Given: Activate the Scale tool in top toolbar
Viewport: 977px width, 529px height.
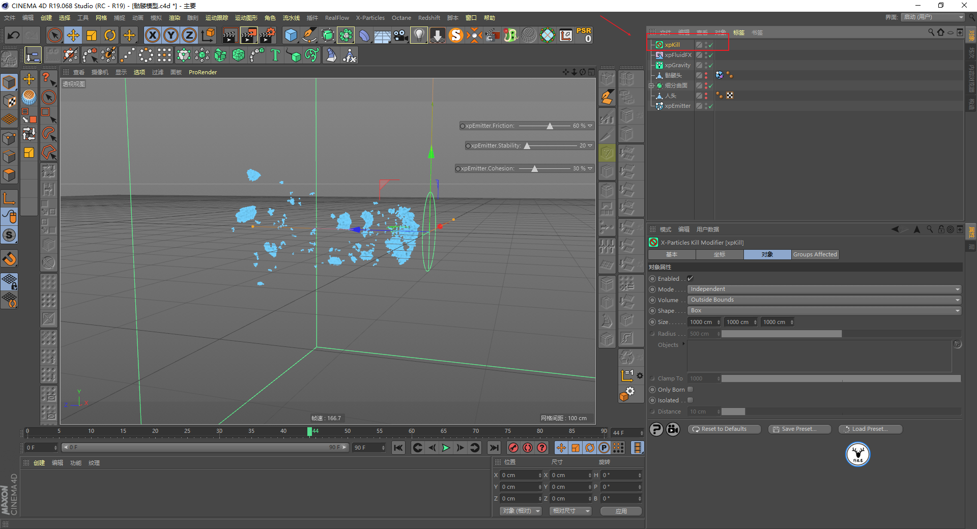Looking at the screenshot, I should (x=92, y=35).
